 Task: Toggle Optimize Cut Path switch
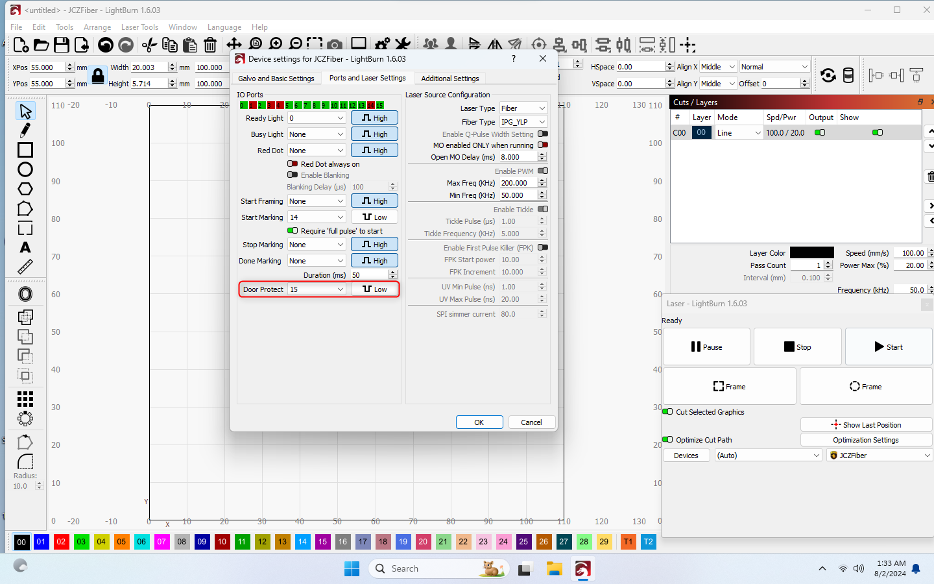pos(667,439)
